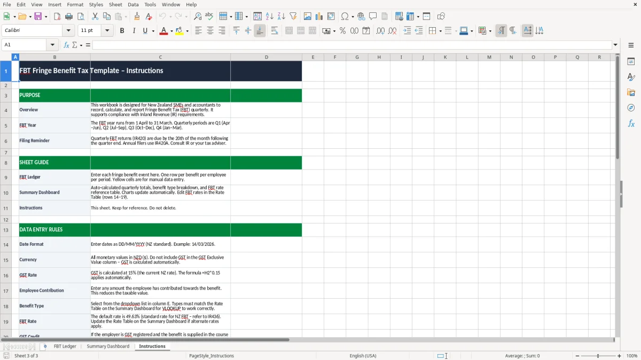Run the spelling check
The height and width of the screenshot is (360, 641).
coord(209,17)
